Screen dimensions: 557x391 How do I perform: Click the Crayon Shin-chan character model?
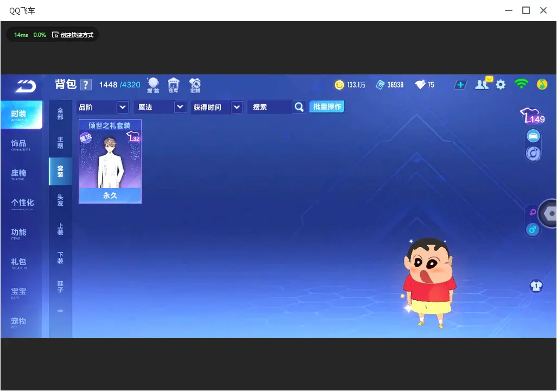click(x=429, y=283)
